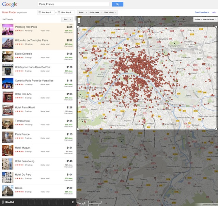Click the blue search magnifier button

tap(118, 4)
